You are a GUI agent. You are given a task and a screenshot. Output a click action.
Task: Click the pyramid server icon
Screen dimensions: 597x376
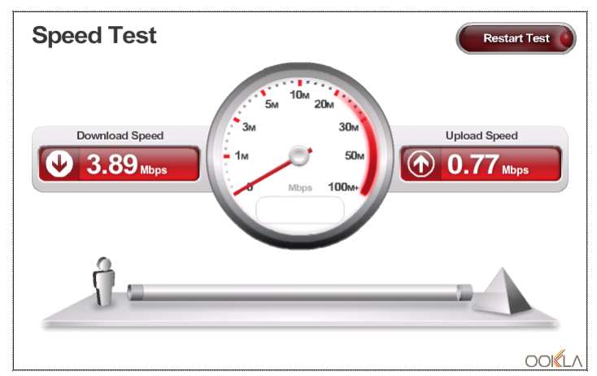coord(502,291)
